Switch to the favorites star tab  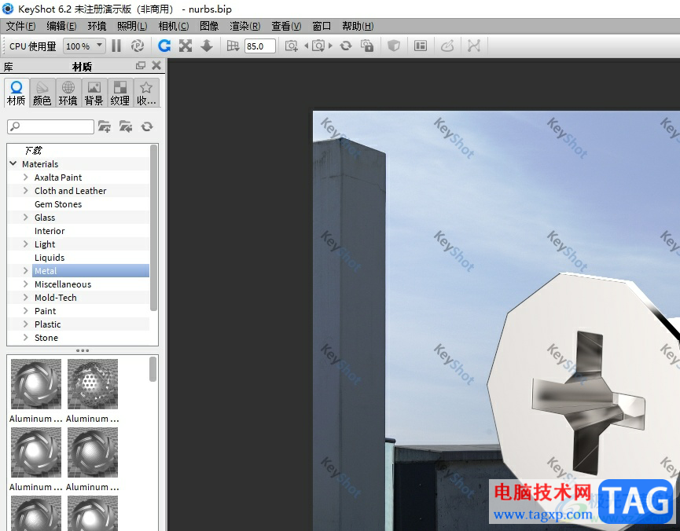pyautogui.click(x=146, y=93)
